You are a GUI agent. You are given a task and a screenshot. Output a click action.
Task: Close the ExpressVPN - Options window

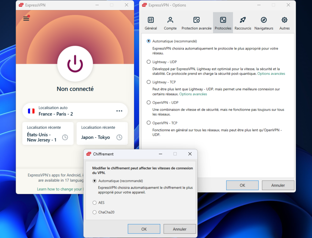click(288, 5)
